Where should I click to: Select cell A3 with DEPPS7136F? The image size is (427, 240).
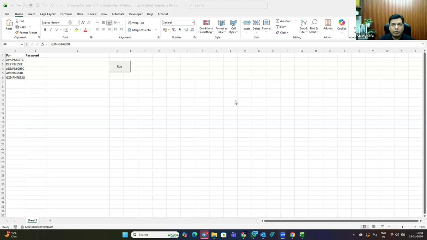pyautogui.click(x=15, y=64)
